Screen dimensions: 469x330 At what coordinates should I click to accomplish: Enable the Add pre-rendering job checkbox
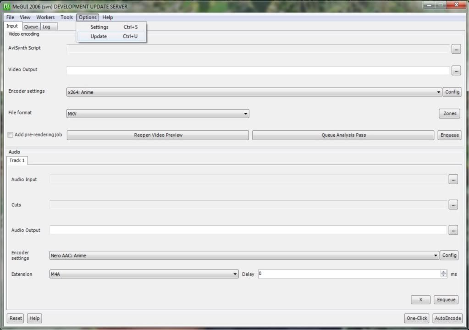point(11,135)
